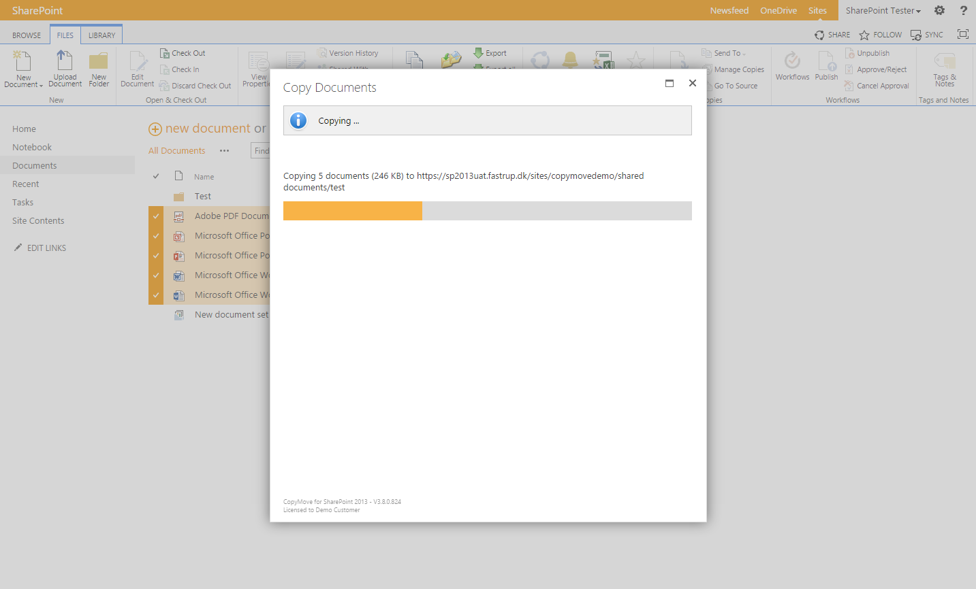976x589 pixels.
Task: Click the Edit Document ribbon icon
Action: tap(138, 69)
